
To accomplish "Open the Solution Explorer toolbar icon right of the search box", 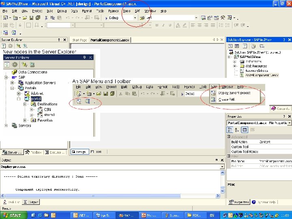I will pyautogui.click(x=203, y=18).
